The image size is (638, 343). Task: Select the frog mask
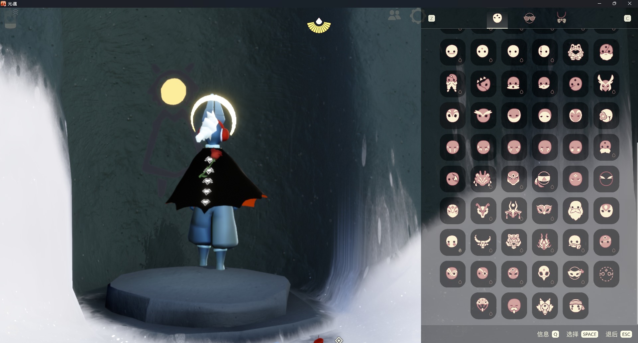click(x=576, y=52)
